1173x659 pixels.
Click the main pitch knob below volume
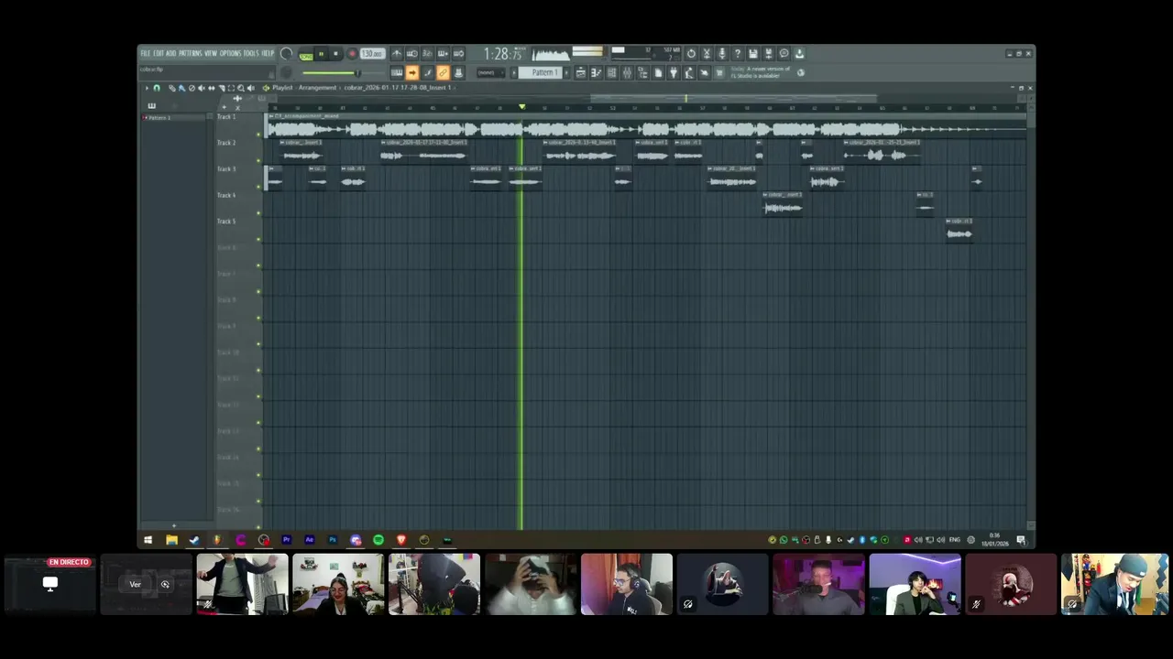click(x=286, y=72)
